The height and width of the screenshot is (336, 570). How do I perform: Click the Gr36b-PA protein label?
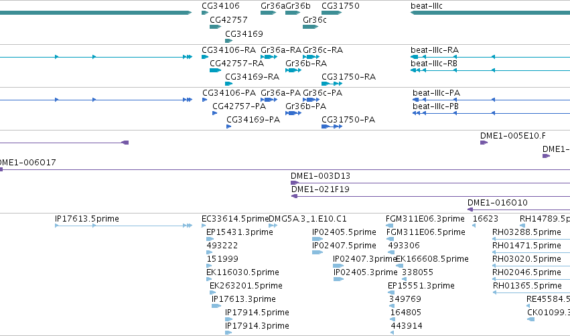305,106
